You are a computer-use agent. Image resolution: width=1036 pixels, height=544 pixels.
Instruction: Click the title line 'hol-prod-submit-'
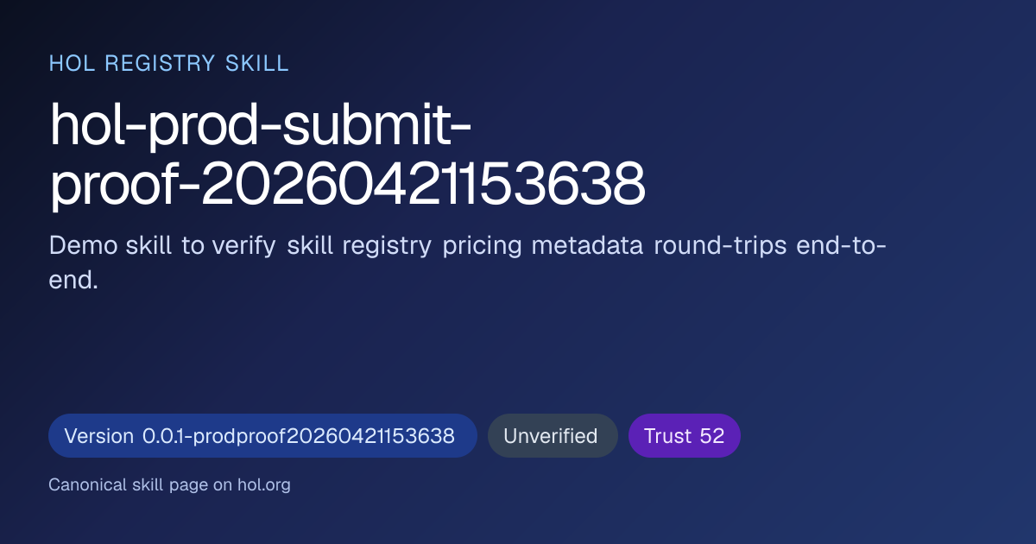[261, 126]
